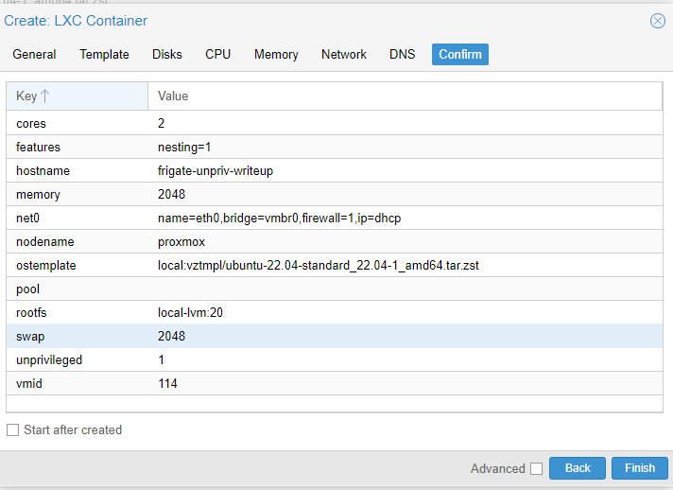The width and height of the screenshot is (673, 490).
Task: Close the Create LXC Container dialog
Action: pos(657,21)
